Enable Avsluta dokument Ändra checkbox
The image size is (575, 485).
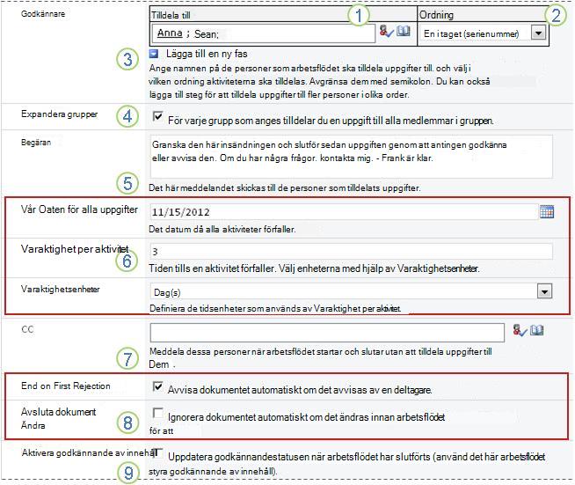point(157,414)
